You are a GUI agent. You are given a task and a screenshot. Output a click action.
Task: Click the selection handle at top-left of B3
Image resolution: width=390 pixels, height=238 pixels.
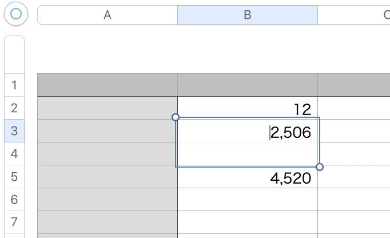(x=176, y=117)
